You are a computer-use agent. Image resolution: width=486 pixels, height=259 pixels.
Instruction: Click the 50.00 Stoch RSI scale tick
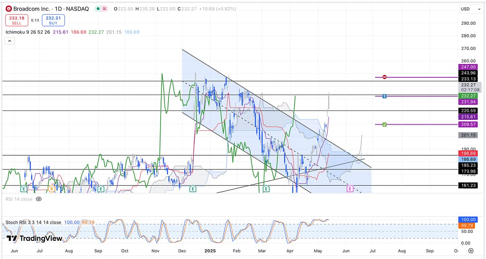click(x=468, y=232)
